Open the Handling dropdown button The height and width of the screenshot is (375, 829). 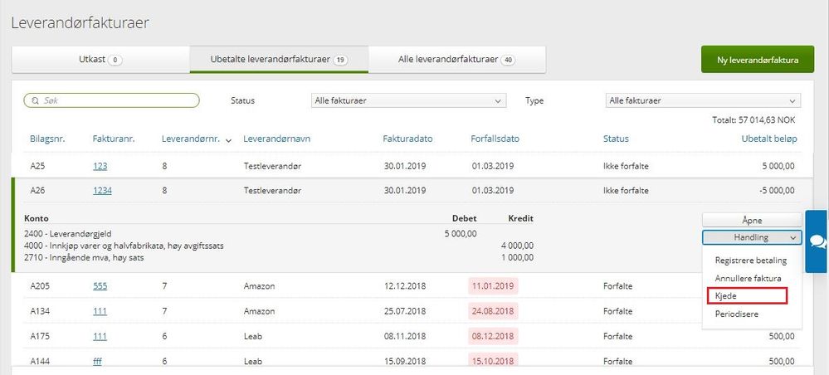pyautogui.click(x=752, y=237)
